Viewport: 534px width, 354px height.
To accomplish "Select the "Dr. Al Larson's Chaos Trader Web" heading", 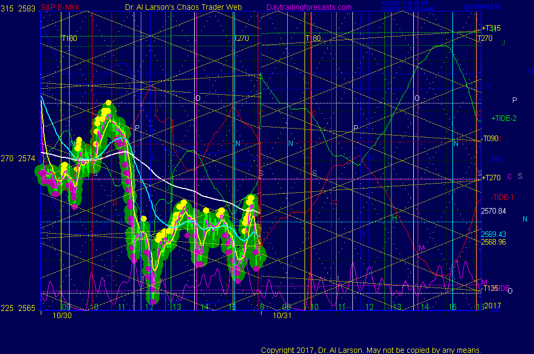I will [x=183, y=7].
